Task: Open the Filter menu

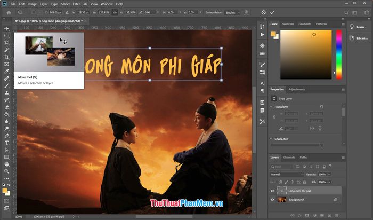Action: 76,4
